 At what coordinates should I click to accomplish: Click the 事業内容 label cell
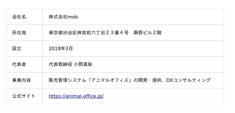pyautogui.click(x=24, y=80)
